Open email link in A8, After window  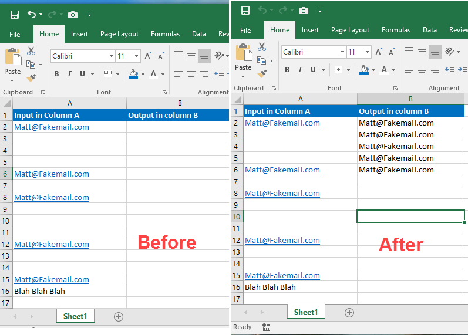tap(282, 193)
